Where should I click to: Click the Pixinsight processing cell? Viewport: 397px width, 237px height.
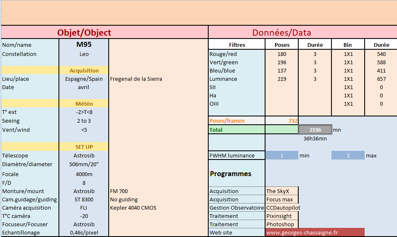282,216
